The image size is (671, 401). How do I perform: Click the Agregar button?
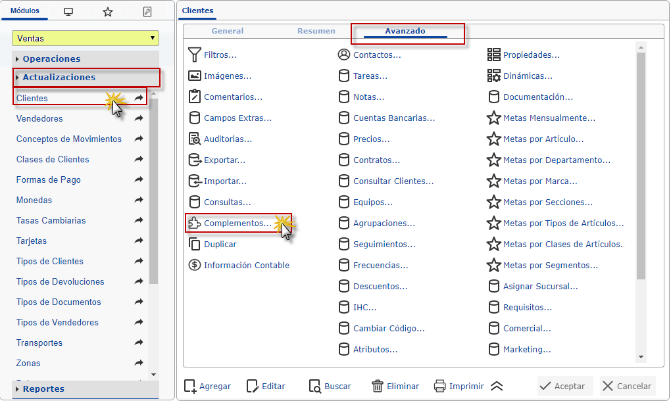pyautogui.click(x=207, y=386)
